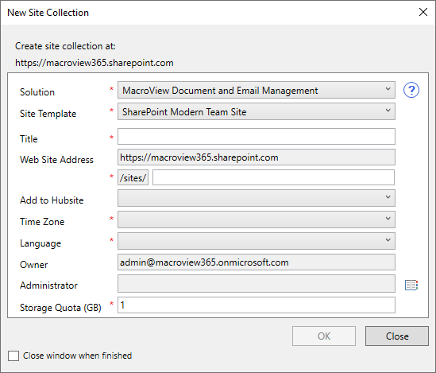436x373 pixels.
Task: Click the Storage Quota (GB) input field
Action: coord(256,305)
